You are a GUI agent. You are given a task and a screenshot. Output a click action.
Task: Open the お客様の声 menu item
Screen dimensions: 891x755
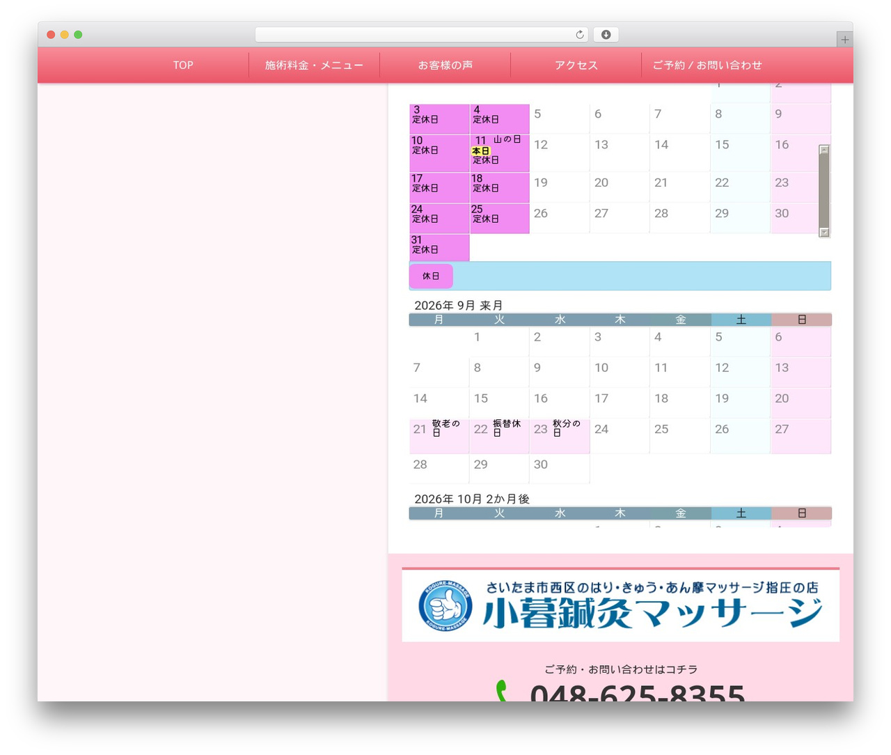click(x=445, y=65)
